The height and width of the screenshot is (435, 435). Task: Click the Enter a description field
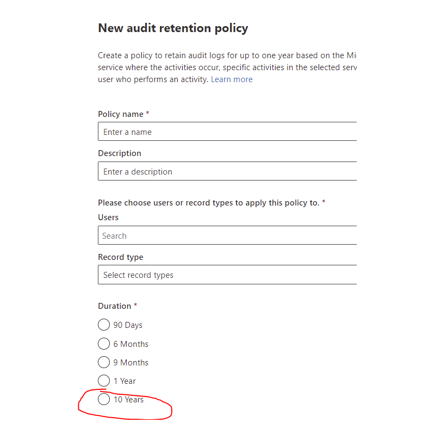[x=227, y=171]
